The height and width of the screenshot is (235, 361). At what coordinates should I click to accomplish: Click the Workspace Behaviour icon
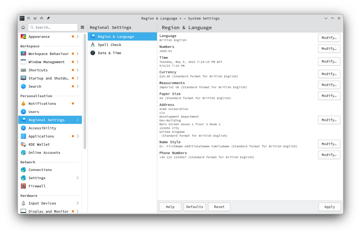click(x=23, y=54)
